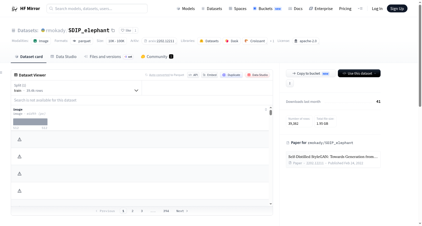
Task: Click warning icon in fourth row
Action: (20, 191)
